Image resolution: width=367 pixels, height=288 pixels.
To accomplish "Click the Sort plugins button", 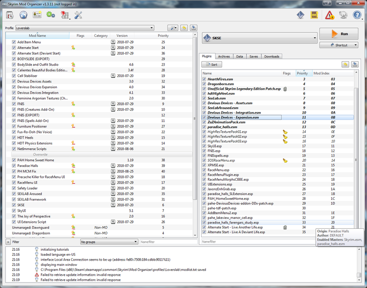I will 211,65.
